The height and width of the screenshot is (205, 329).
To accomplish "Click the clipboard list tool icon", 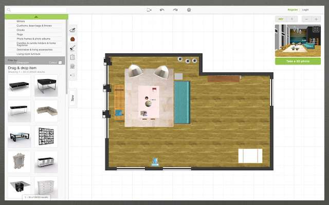I will tap(72, 57).
